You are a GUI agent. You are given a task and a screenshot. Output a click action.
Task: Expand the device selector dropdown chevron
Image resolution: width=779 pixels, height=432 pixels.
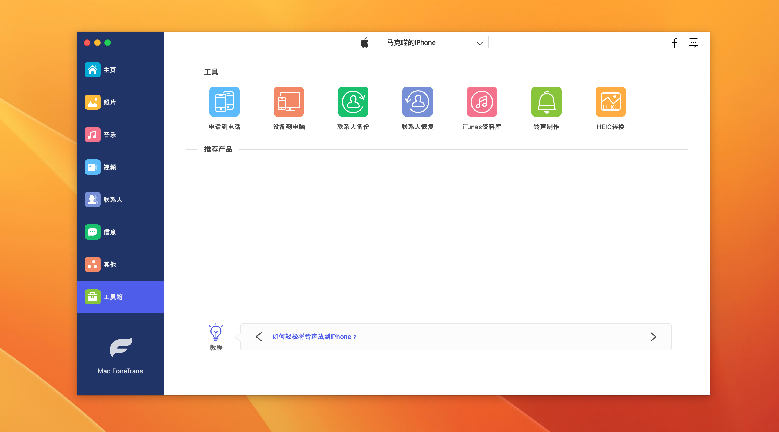pyautogui.click(x=480, y=43)
